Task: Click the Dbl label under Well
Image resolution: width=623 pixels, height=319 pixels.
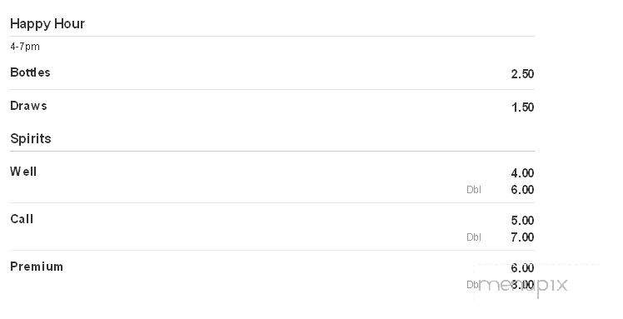Action: coord(474,190)
